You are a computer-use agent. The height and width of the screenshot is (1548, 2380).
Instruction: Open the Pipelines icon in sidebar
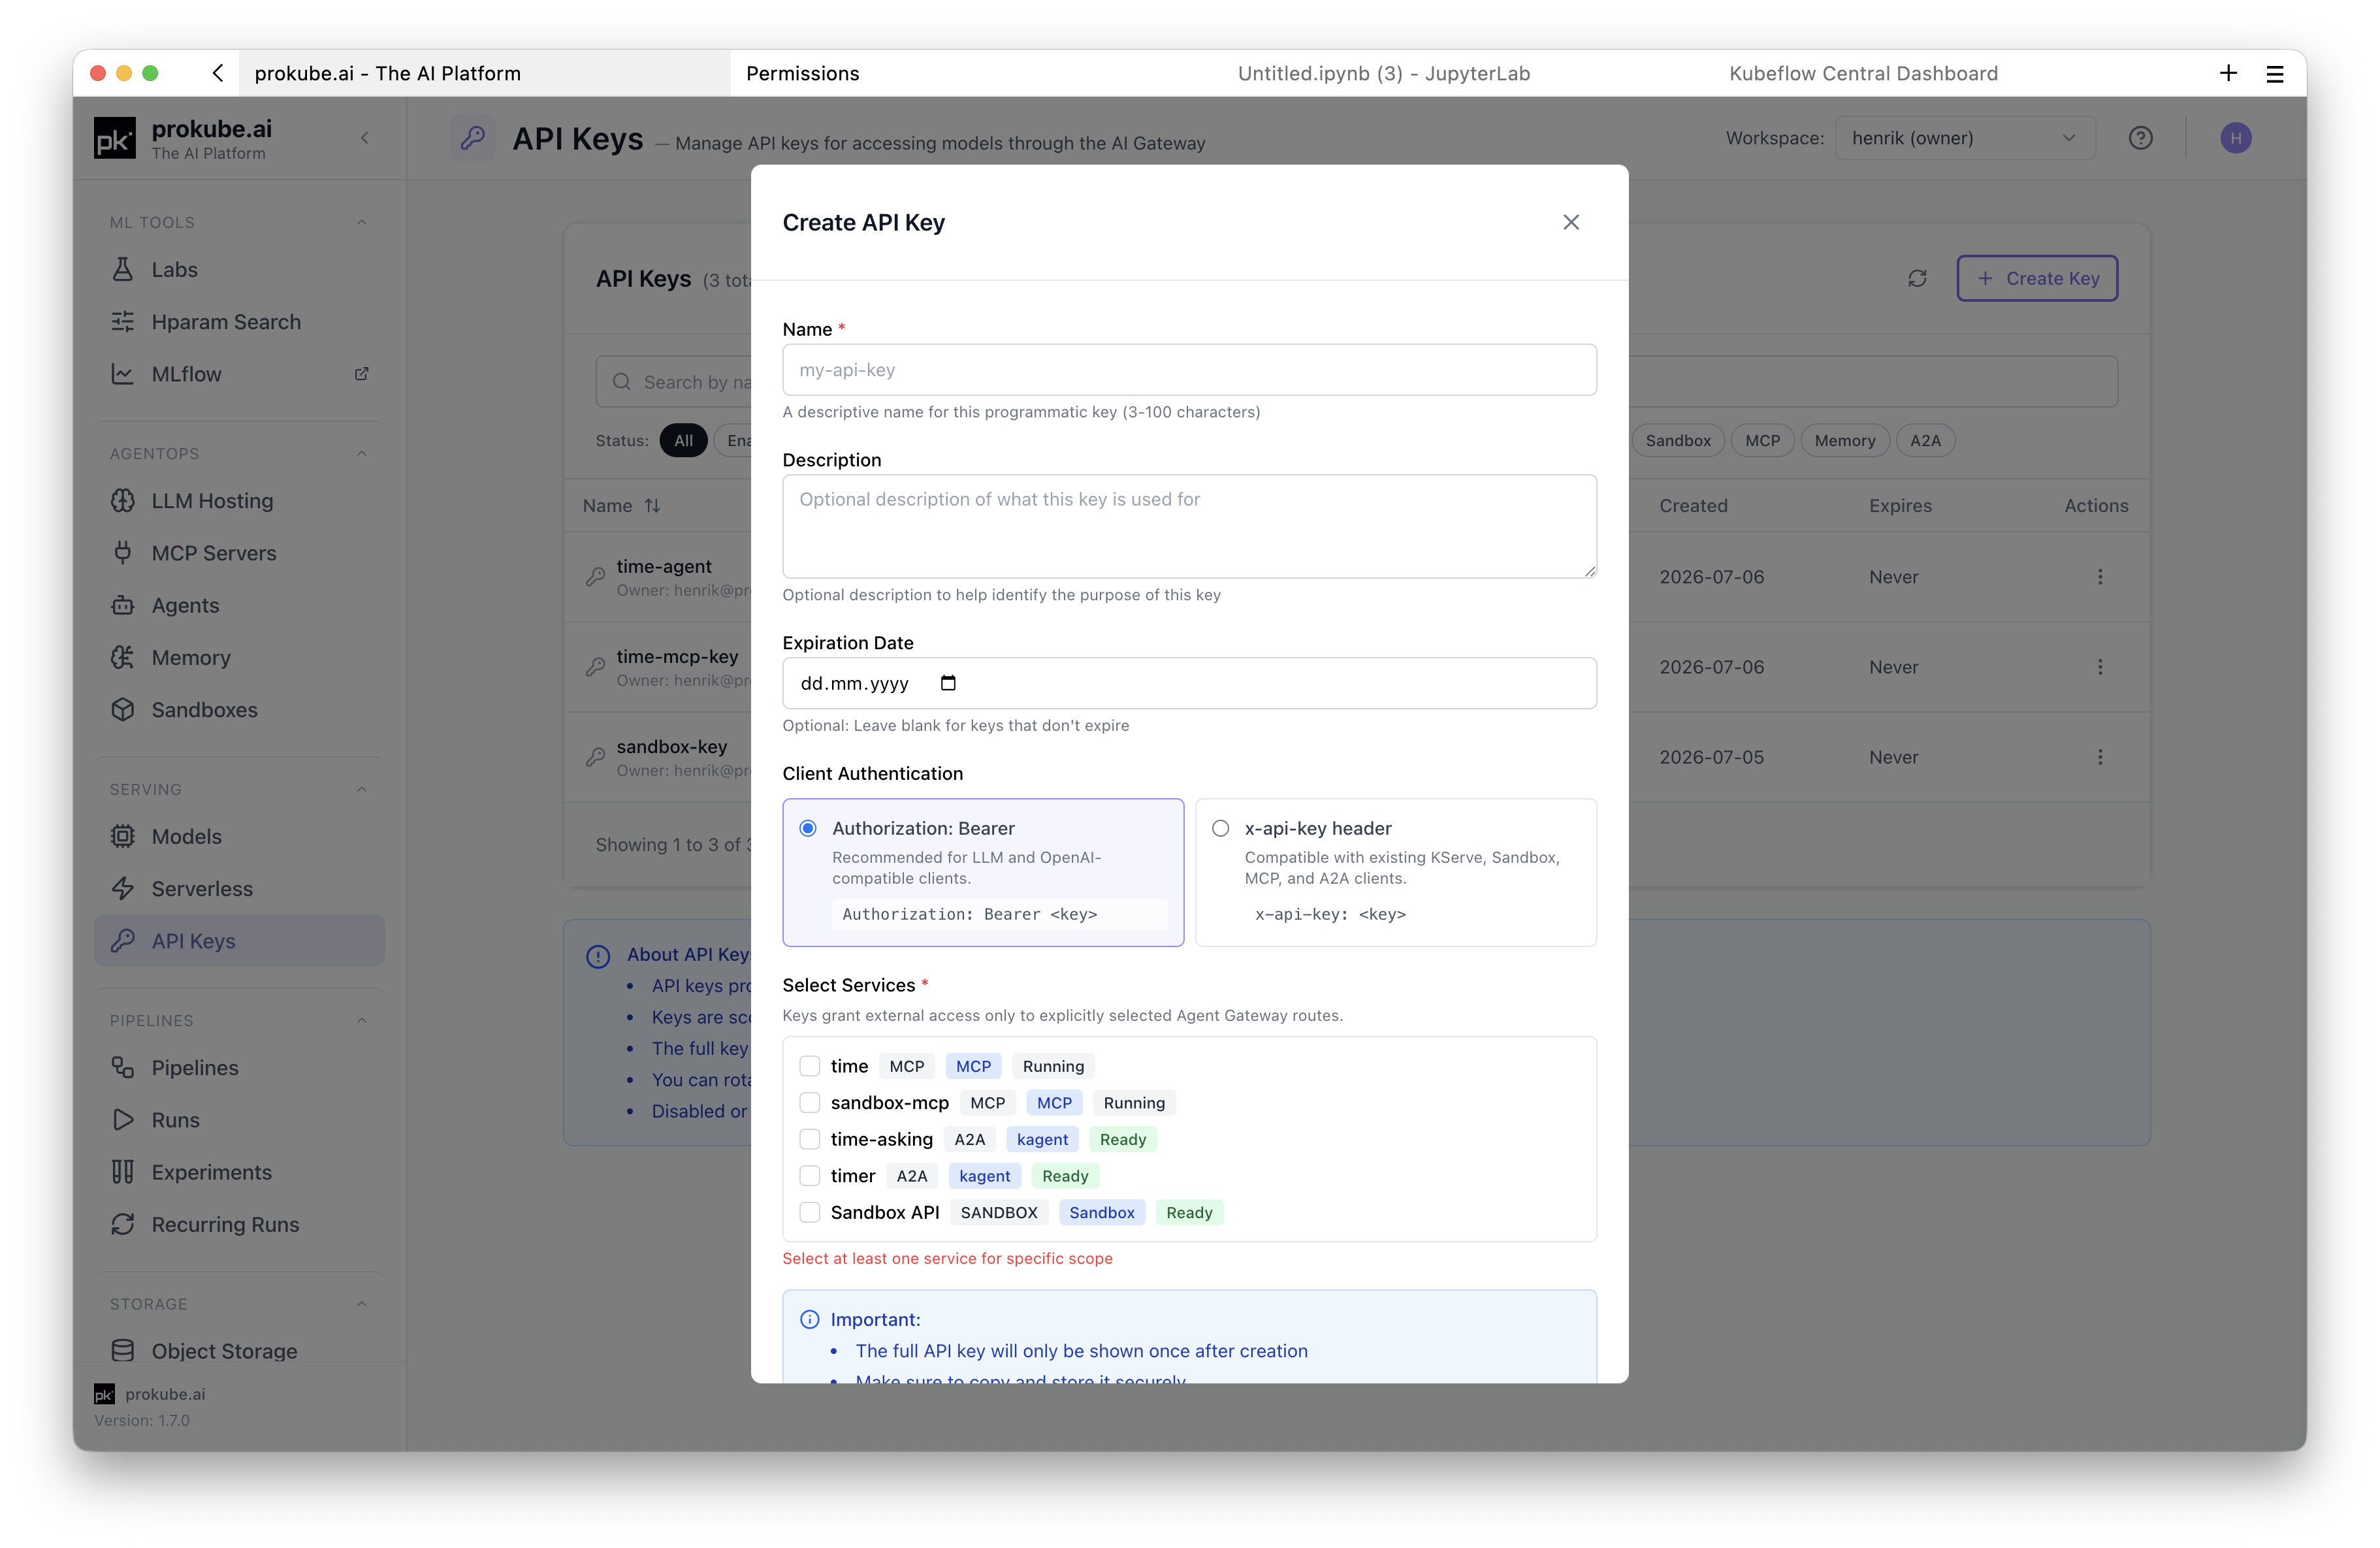122,1067
